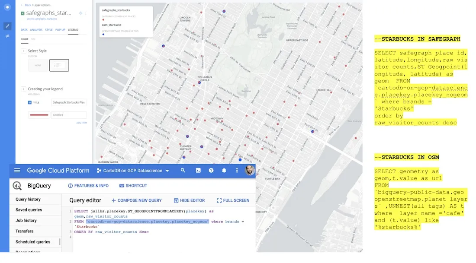
Task: Open the GCP navigation hamburger menu
Action: (x=17, y=170)
